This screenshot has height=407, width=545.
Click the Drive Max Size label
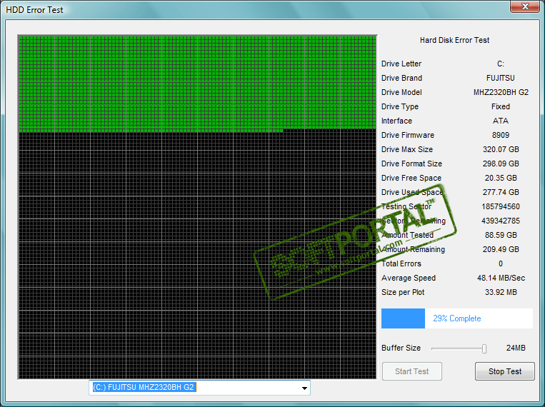[406, 149]
